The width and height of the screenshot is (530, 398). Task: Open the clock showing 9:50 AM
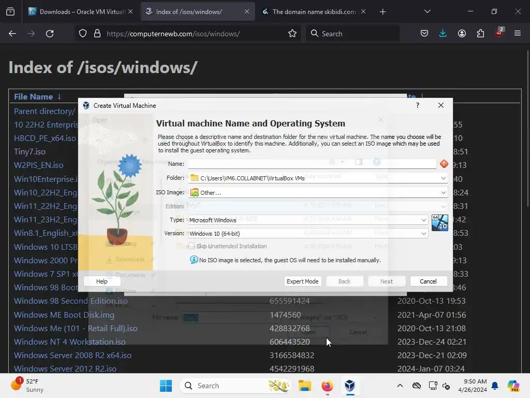coord(473,386)
